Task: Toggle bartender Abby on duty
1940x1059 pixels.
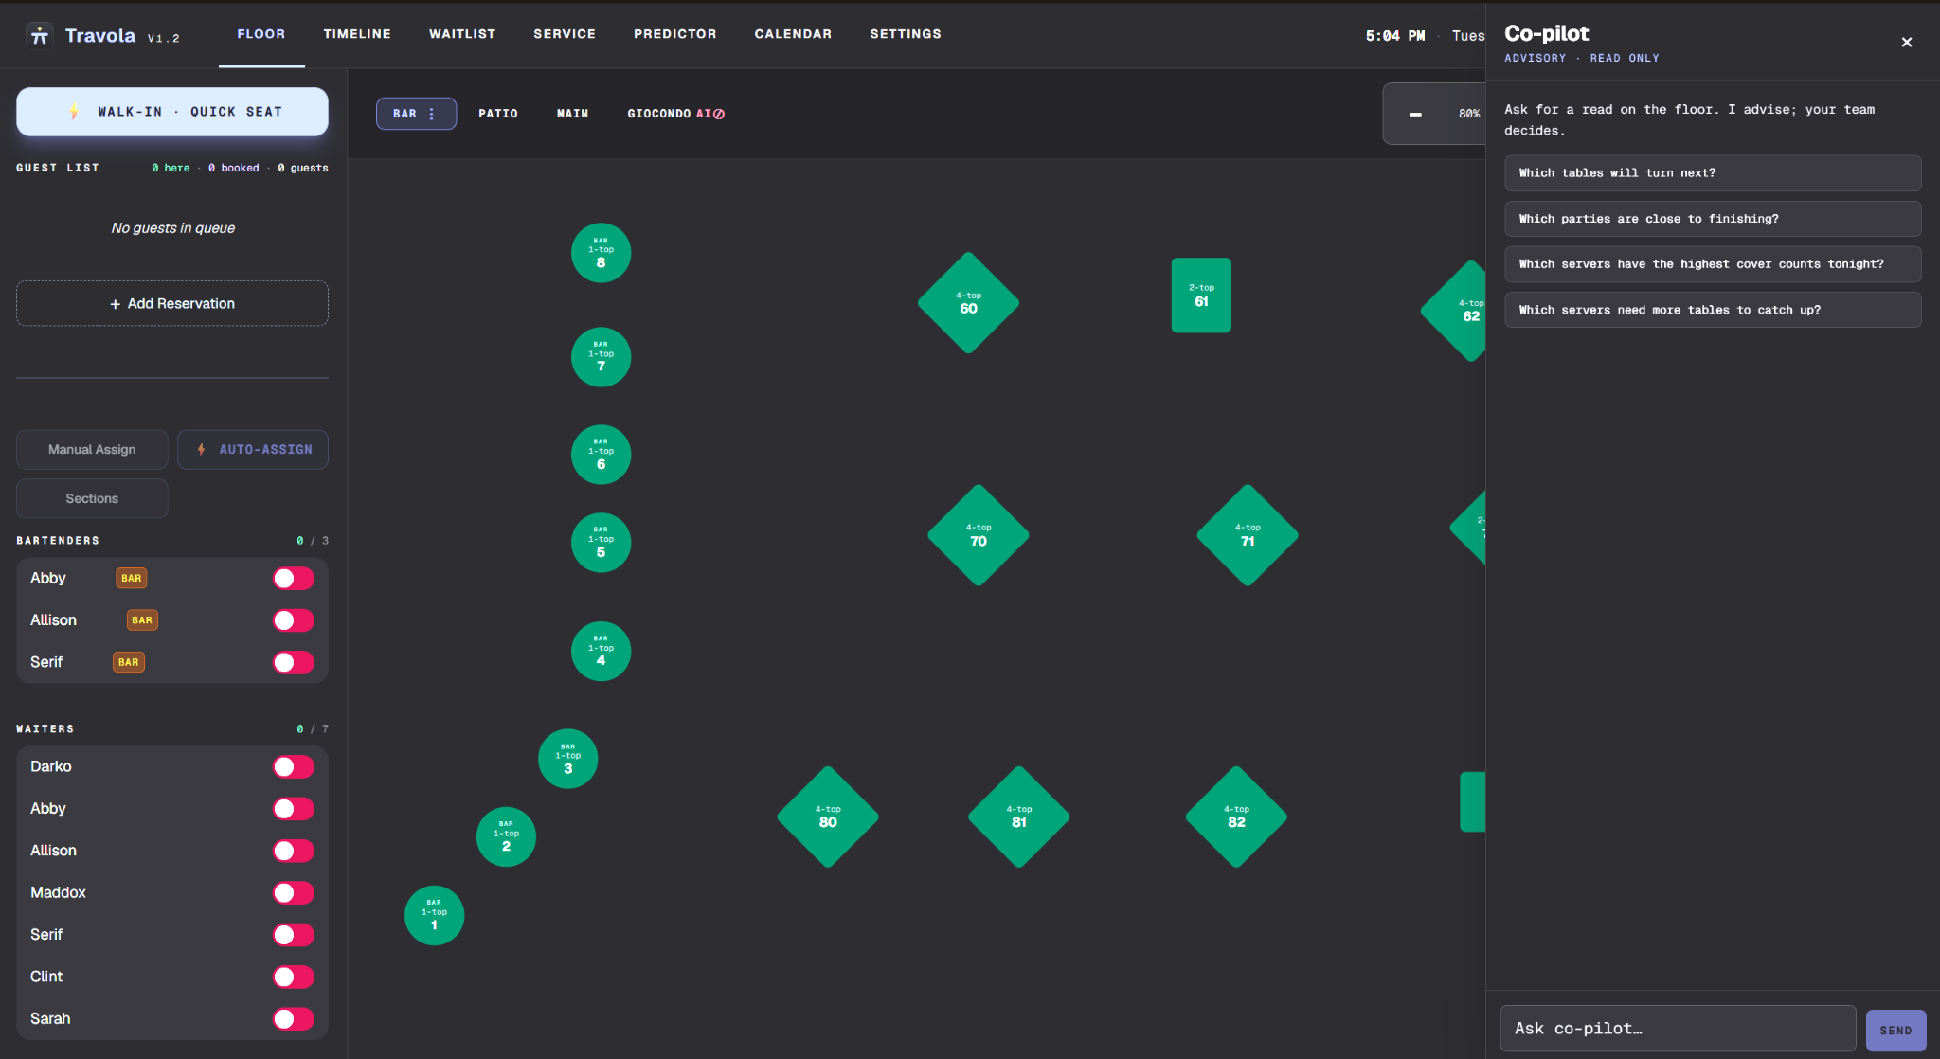Action: (294, 579)
